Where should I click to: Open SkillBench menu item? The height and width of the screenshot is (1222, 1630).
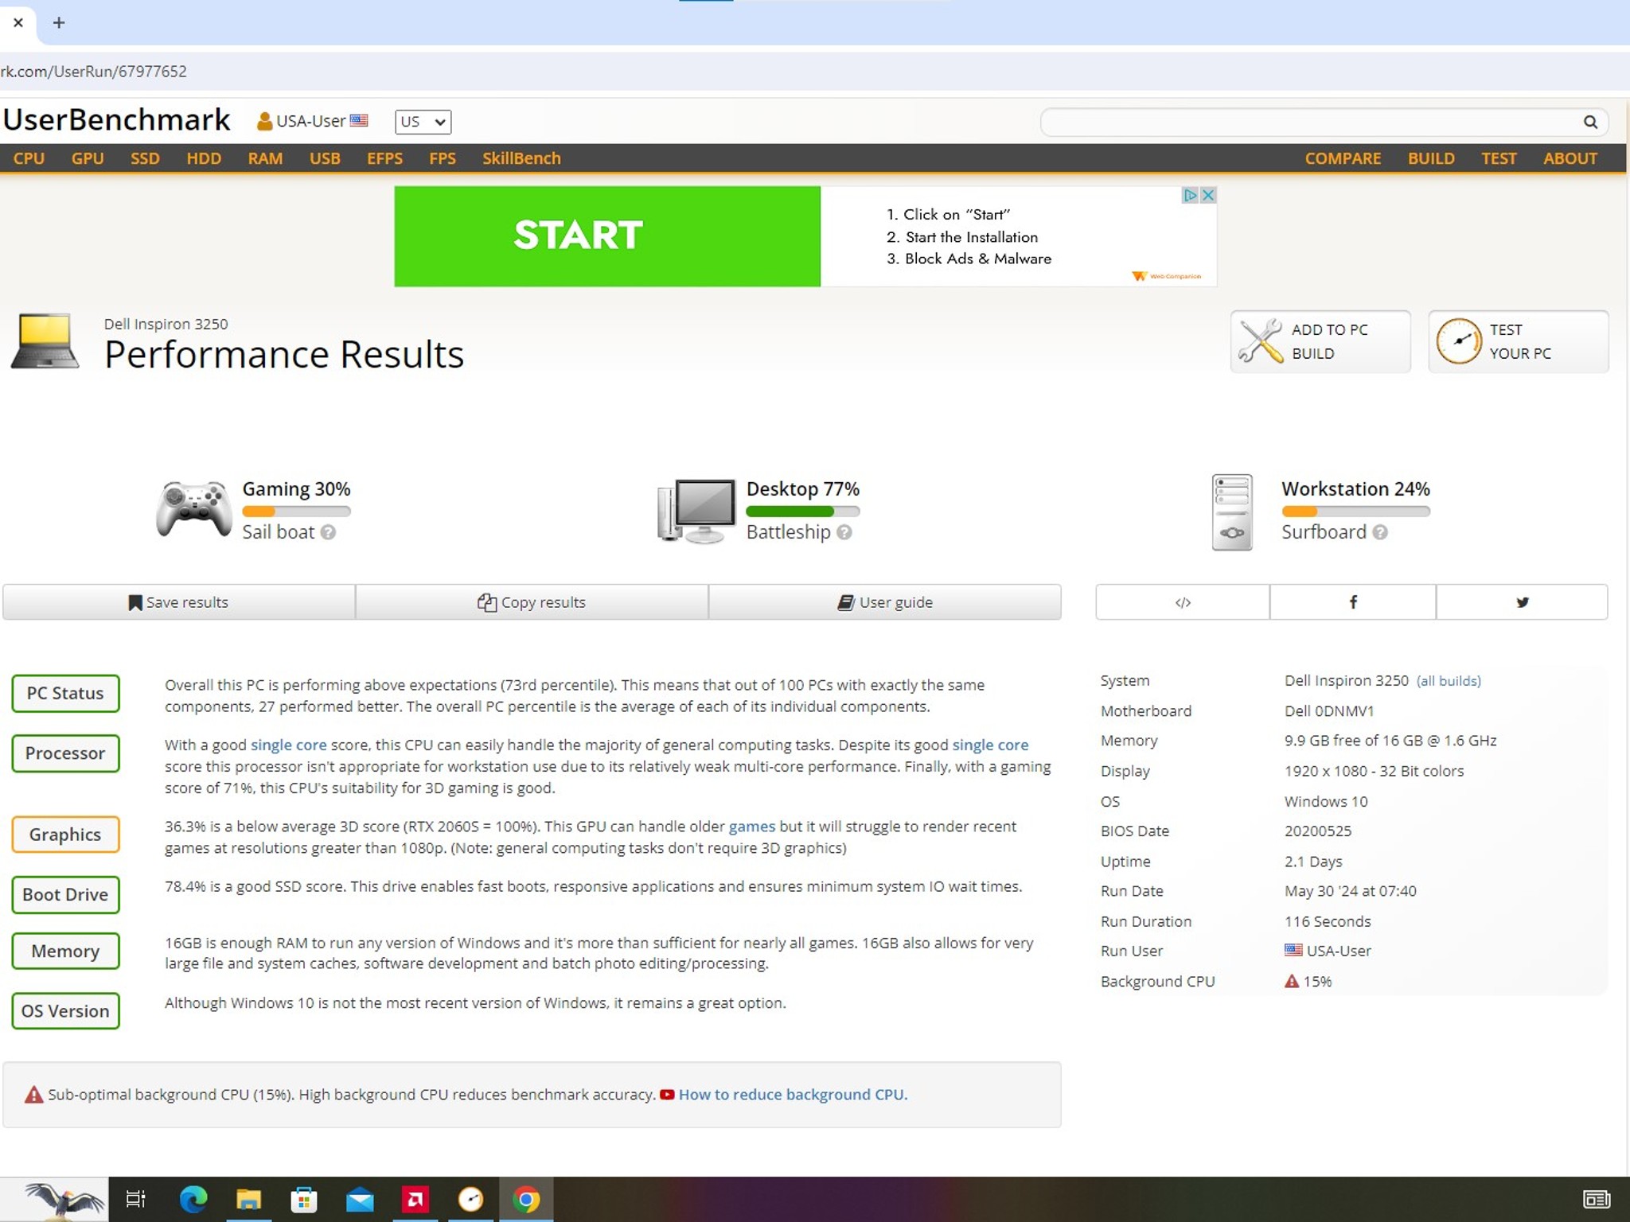click(521, 158)
